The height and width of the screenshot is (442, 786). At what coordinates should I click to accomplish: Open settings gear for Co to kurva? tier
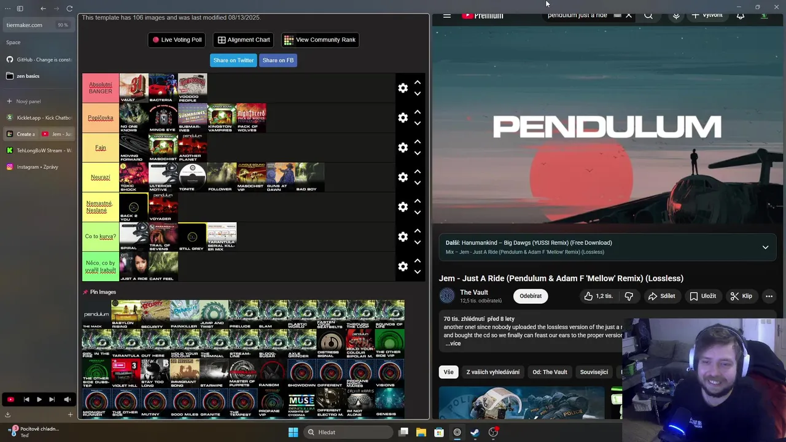[403, 237]
